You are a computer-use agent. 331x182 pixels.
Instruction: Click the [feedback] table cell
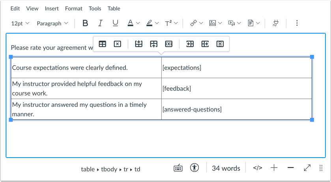(237, 88)
